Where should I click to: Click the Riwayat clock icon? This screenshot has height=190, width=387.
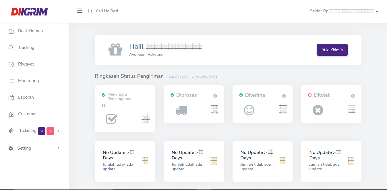click(x=11, y=64)
